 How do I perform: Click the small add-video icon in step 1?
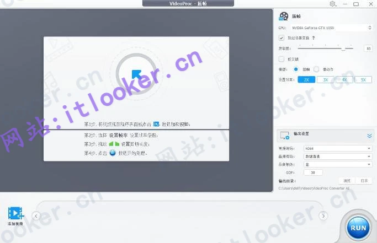point(156,124)
